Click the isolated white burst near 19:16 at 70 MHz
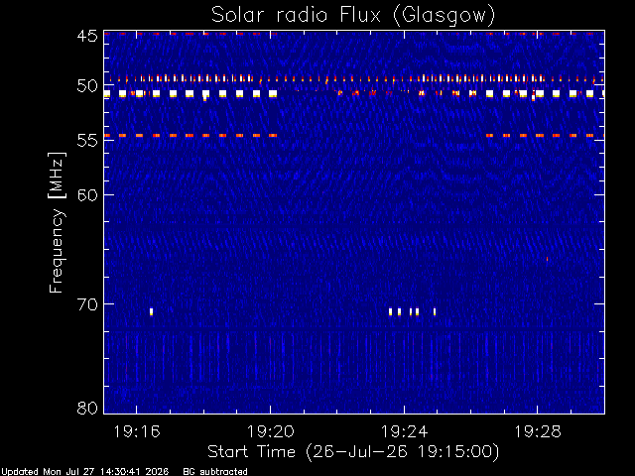635x476 pixels. (151, 311)
